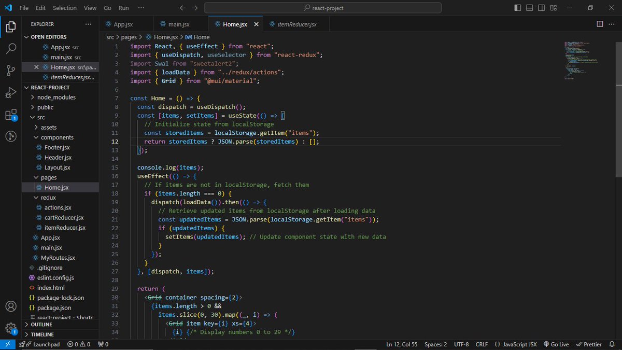The height and width of the screenshot is (350, 622).
Task: Close Home.jsx in Open Editors
Action: point(36,67)
